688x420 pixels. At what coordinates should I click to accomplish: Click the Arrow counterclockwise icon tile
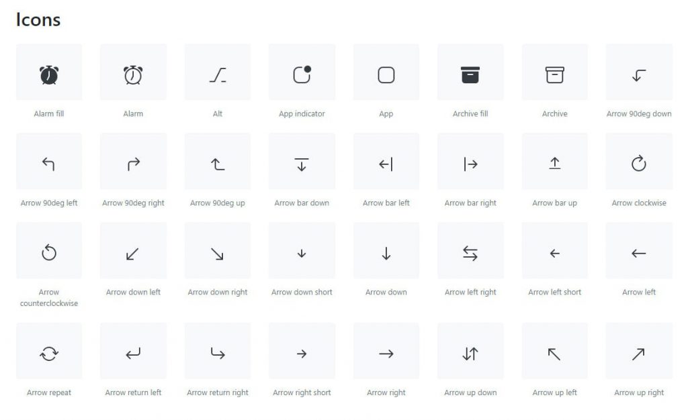[x=48, y=250]
